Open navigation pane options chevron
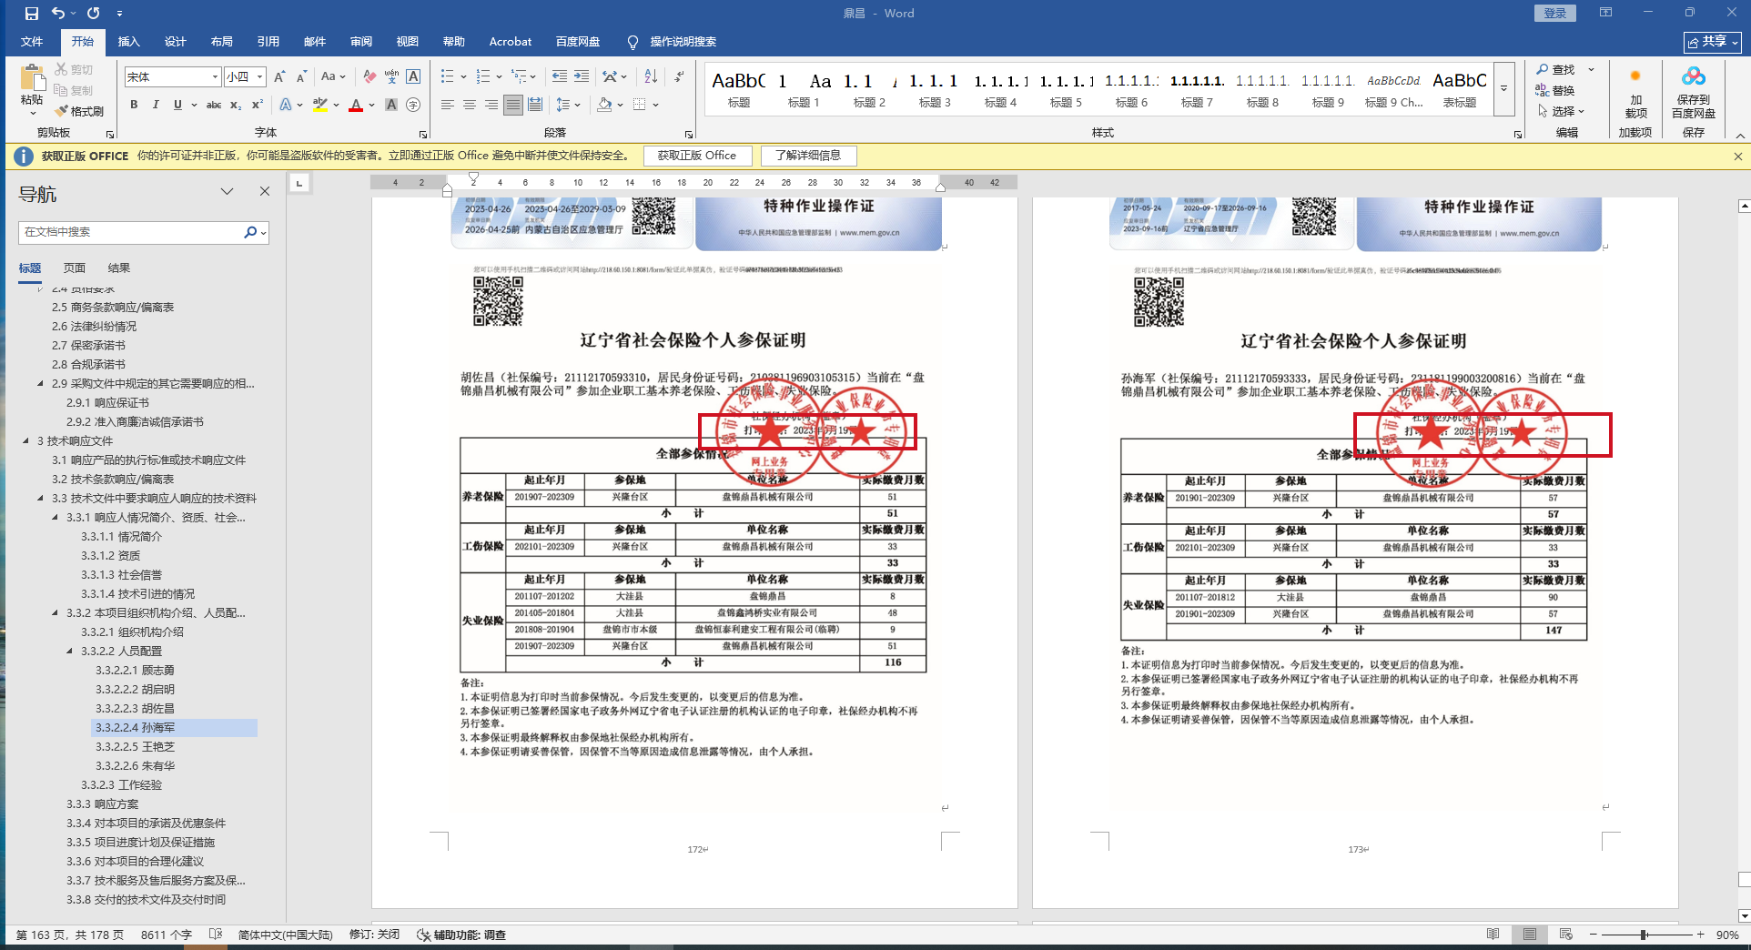The height and width of the screenshot is (950, 1751). 228,191
